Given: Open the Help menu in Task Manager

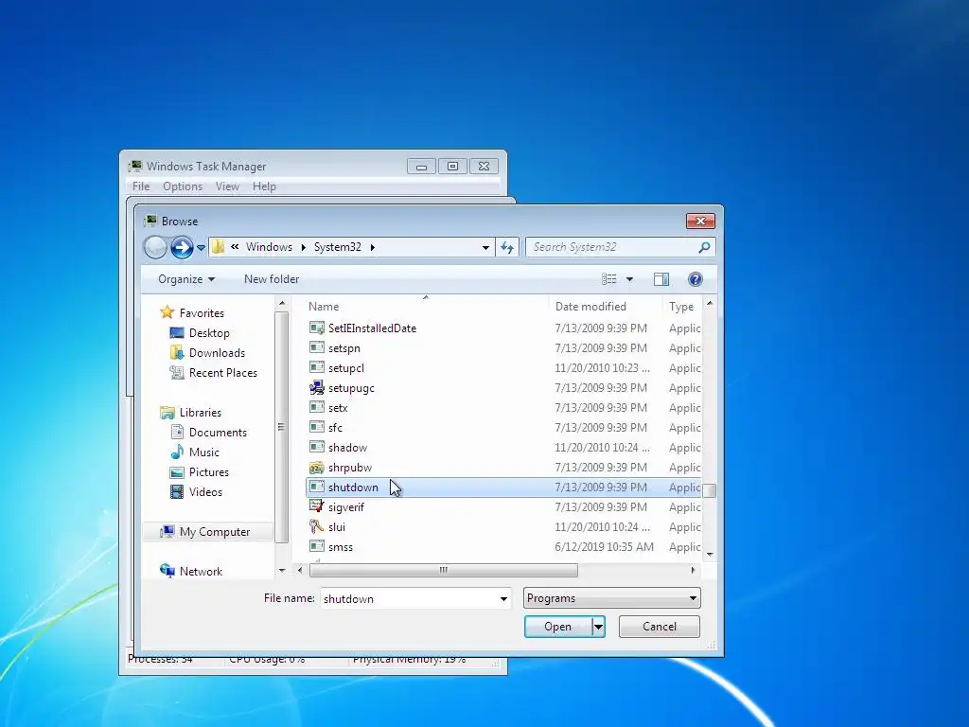Looking at the screenshot, I should point(264,186).
